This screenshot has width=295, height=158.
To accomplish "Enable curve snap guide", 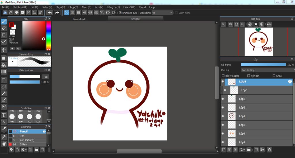I will pyautogui.click(x=102, y=13).
